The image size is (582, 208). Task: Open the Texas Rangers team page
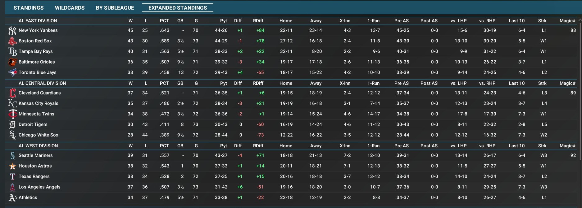click(x=34, y=176)
